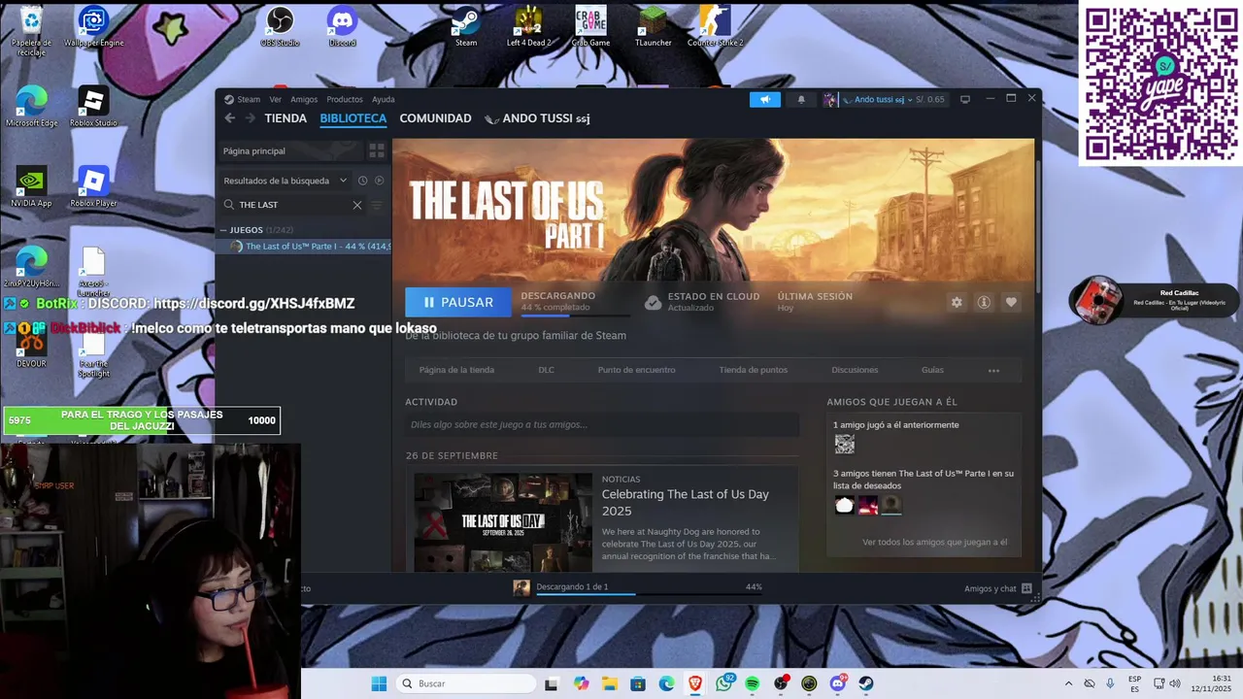1243x699 pixels.
Task: Open Punto de encuentro link
Action: click(636, 370)
